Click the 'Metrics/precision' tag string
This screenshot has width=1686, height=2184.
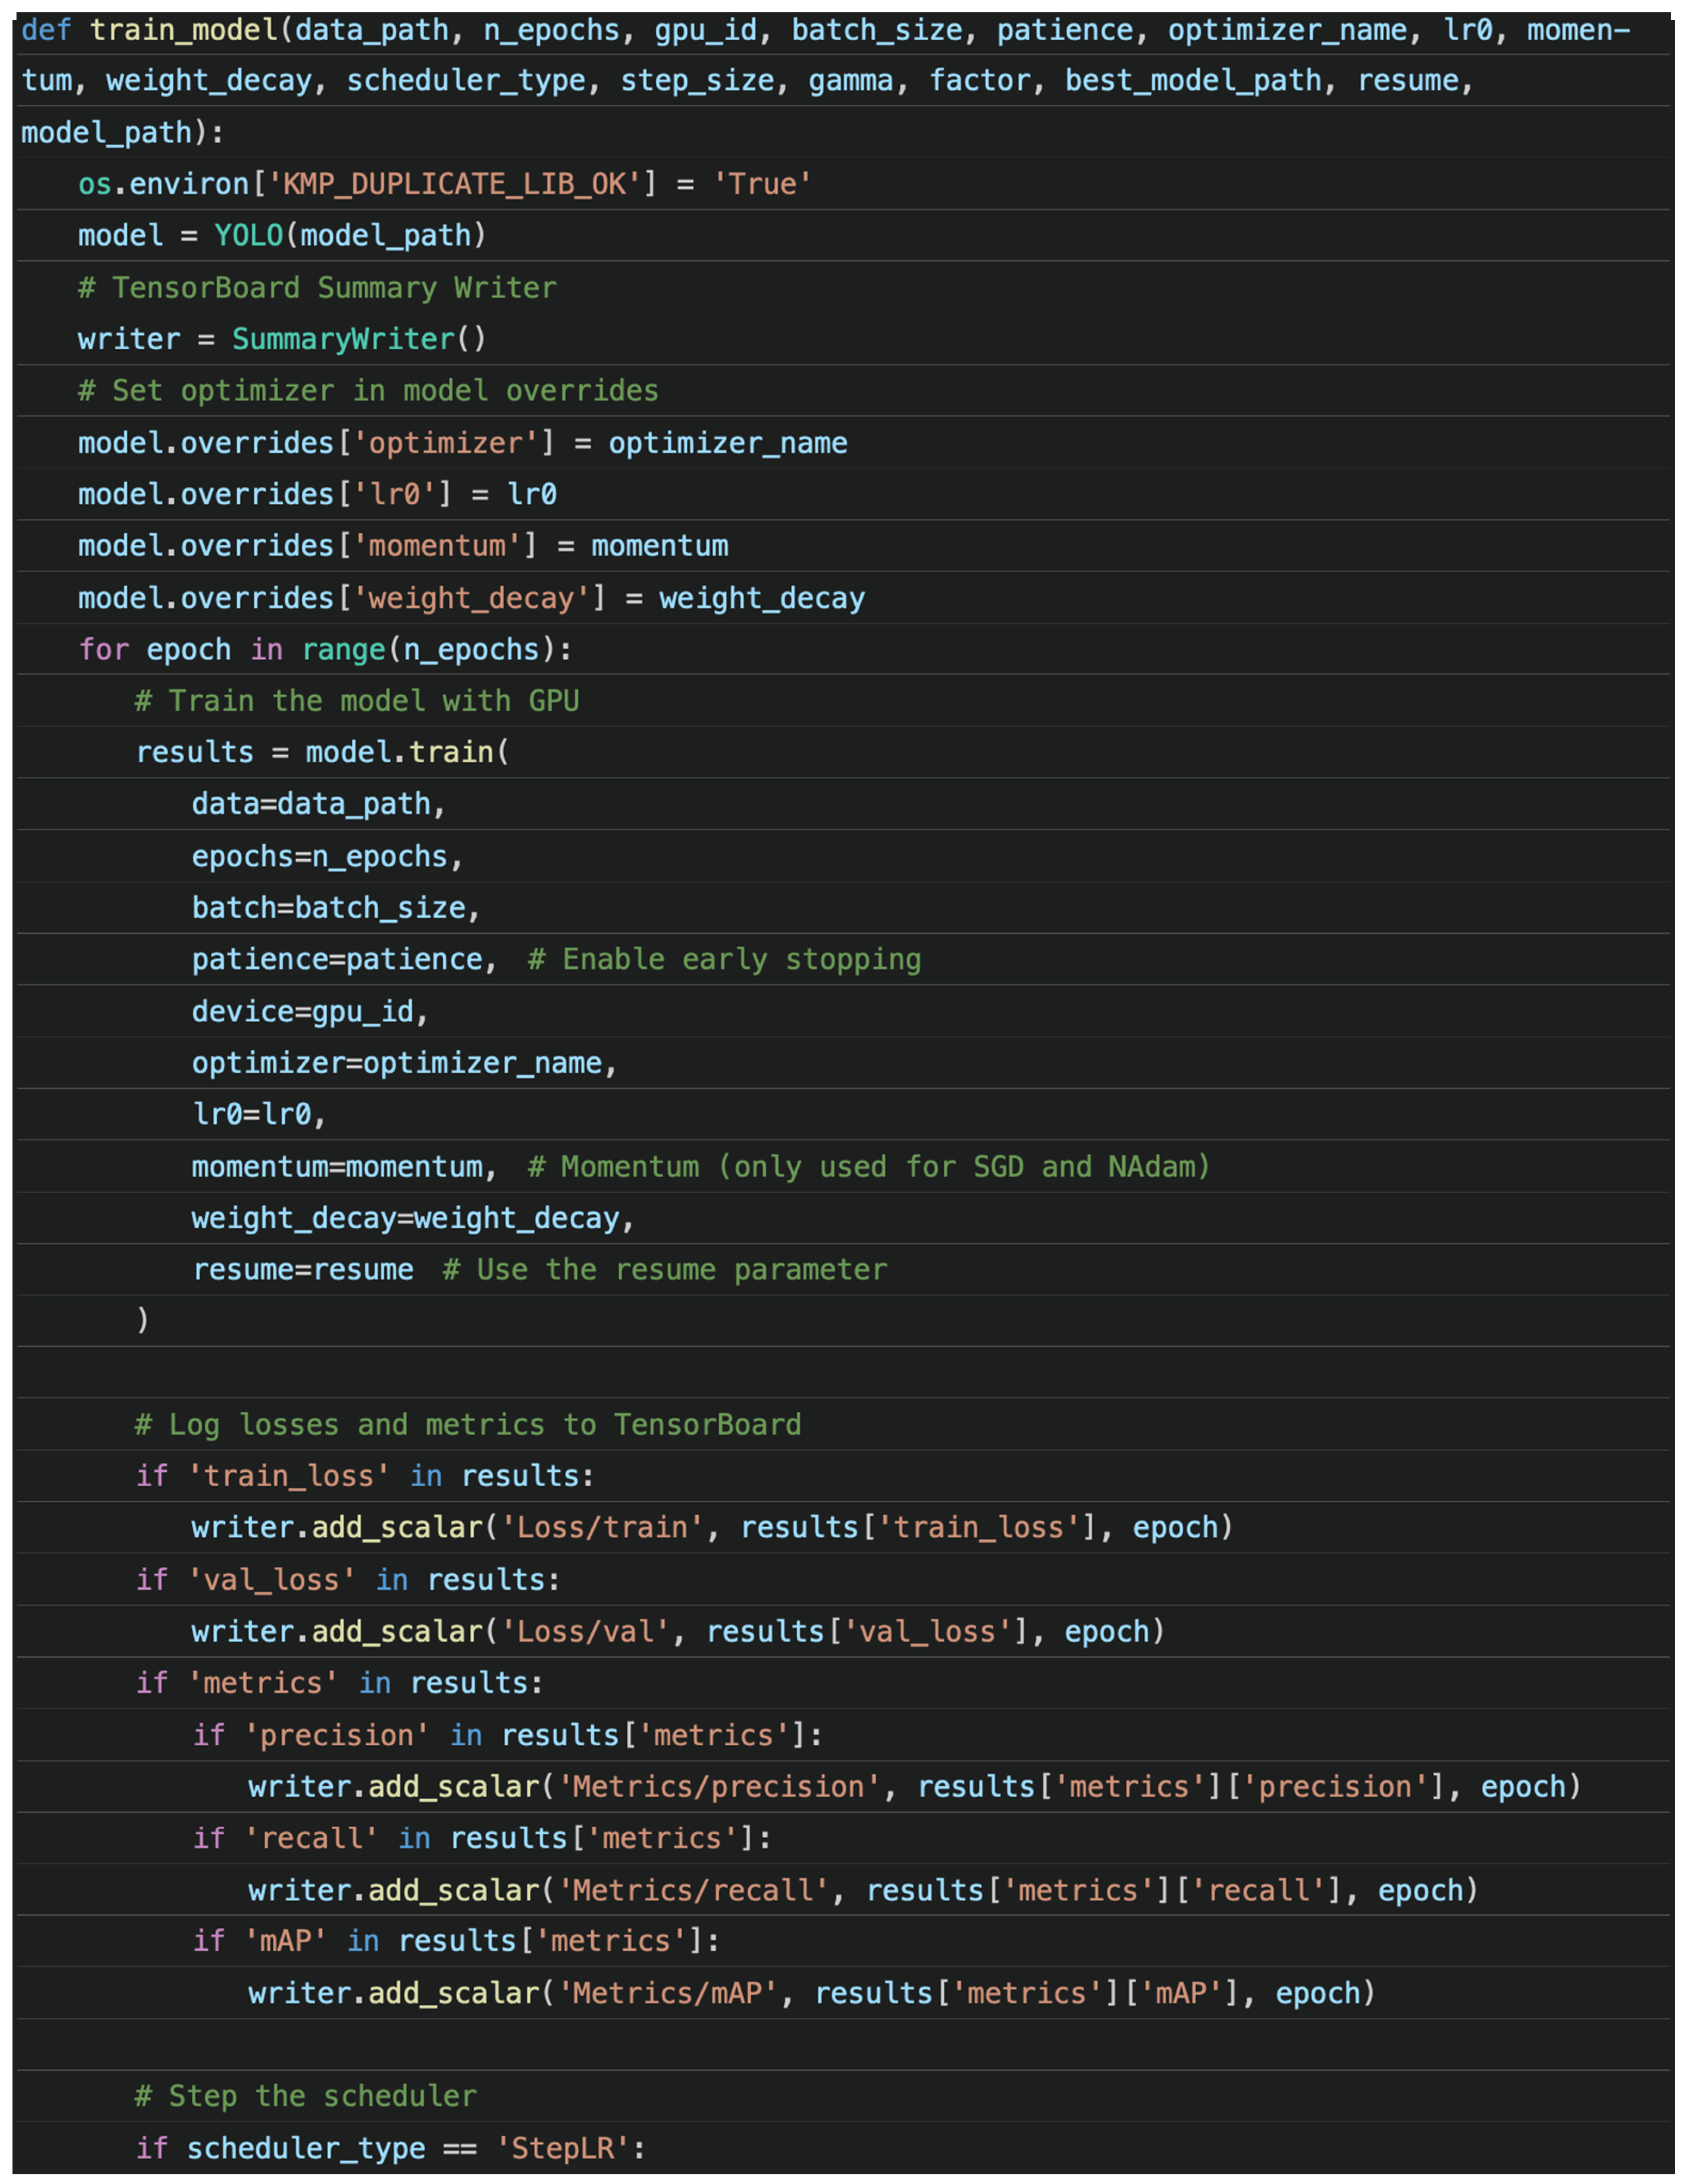pyautogui.click(x=718, y=1787)
